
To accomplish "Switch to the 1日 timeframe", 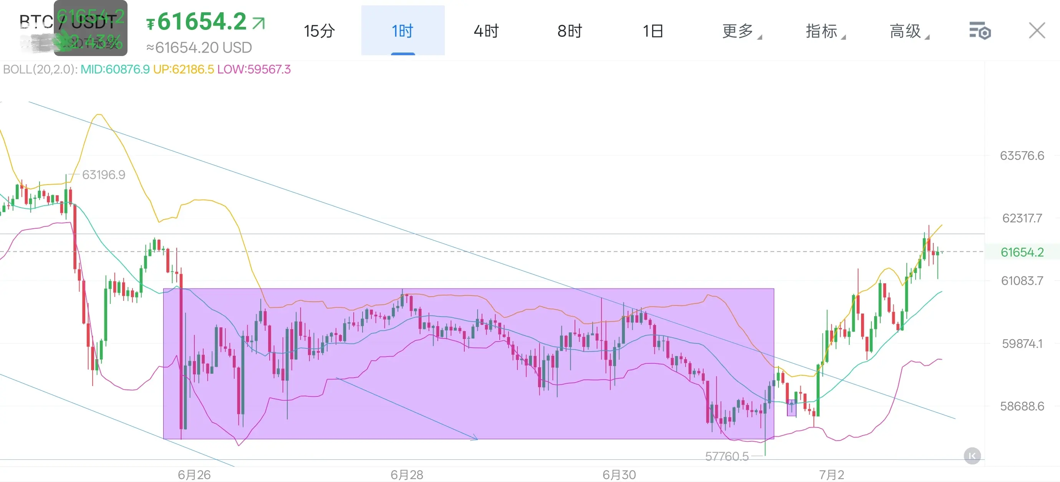I will coord(653,31).
